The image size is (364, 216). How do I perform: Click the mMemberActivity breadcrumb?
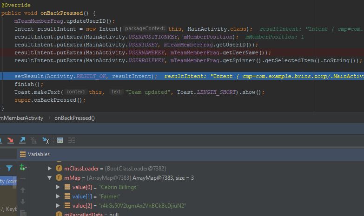pos(21,118)
